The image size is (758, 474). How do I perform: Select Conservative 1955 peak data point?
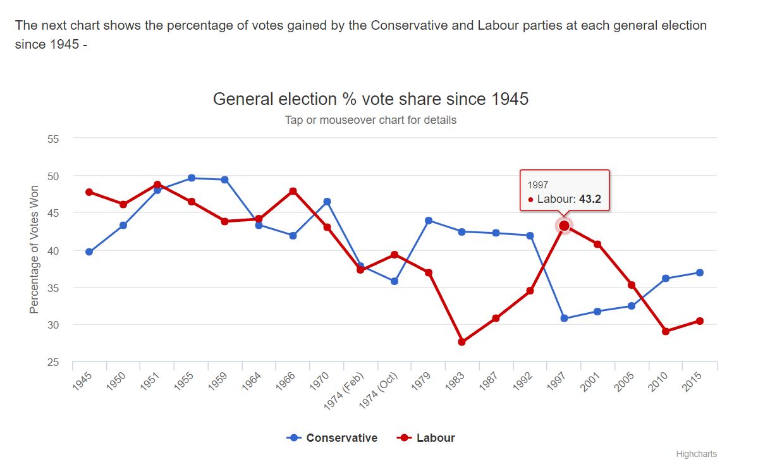[x=192, y=178]
